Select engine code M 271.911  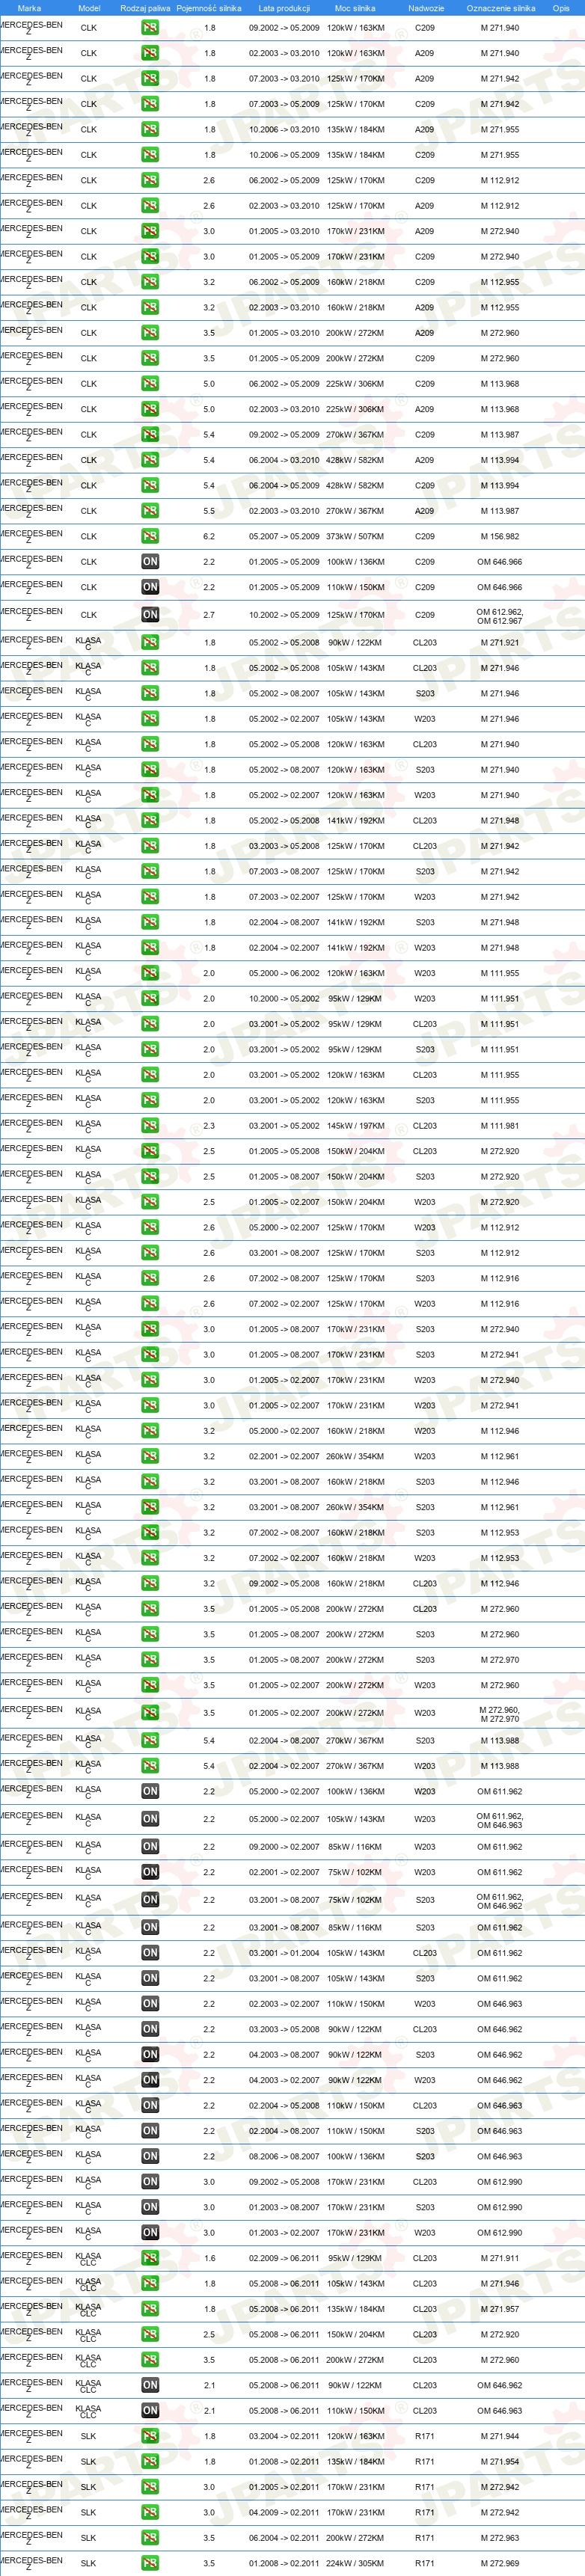499,2257
